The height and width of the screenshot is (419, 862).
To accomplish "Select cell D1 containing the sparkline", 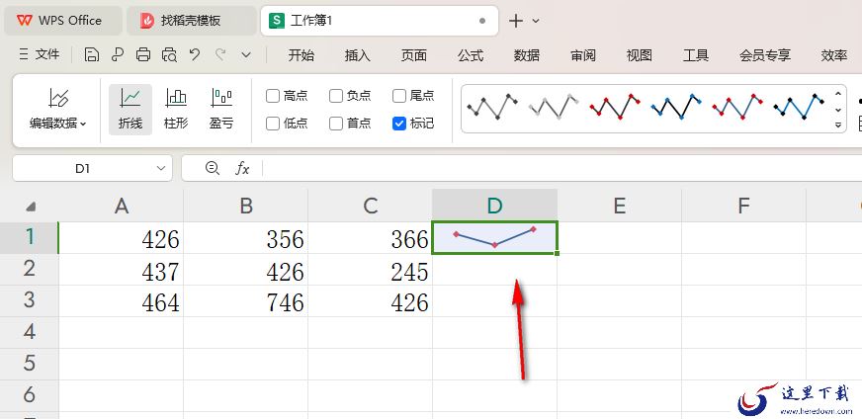I will click(x=495, y=237).
